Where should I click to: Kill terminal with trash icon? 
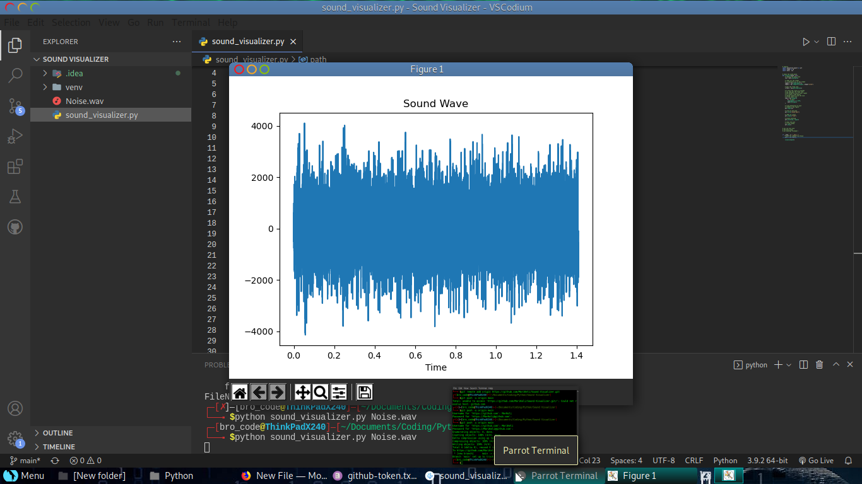point(820,365)
